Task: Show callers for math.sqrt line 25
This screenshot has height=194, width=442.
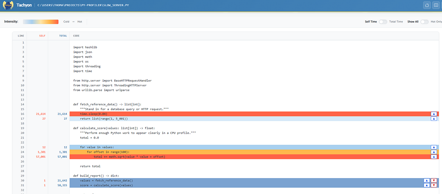Action: [x=434, y=156]
